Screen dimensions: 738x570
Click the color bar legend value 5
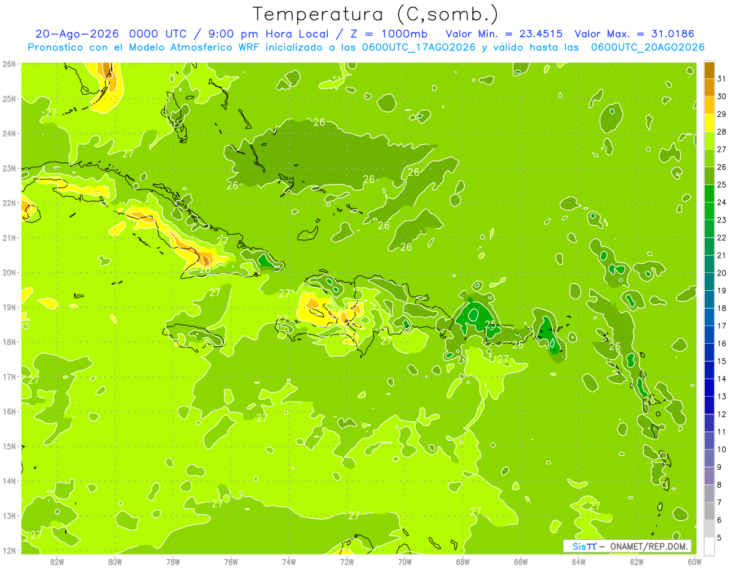click(x=720, y=537)
